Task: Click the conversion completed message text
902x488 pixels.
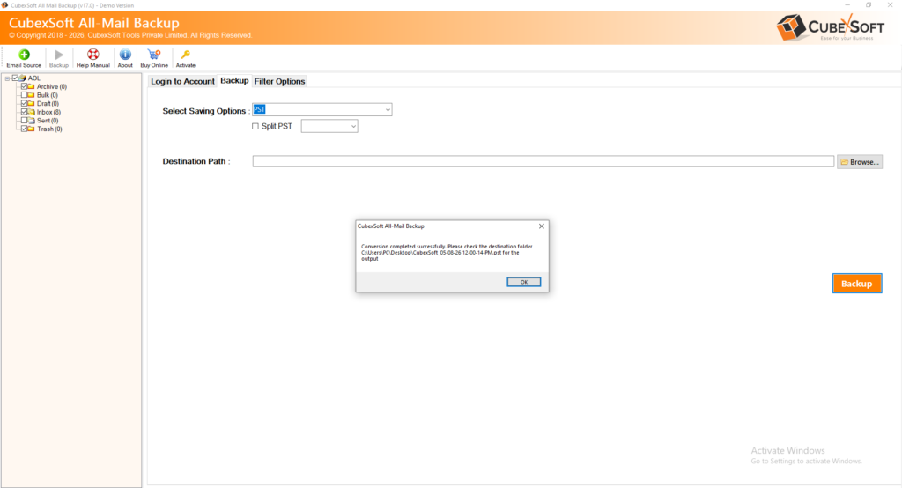Action: [447, 253]
